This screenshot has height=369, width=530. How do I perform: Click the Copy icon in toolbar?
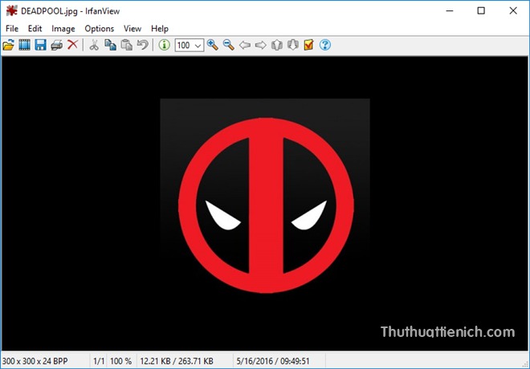pos(110,45)
